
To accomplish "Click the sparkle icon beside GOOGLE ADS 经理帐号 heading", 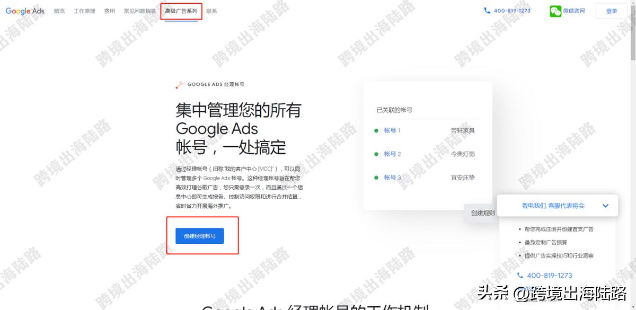I will [x=179, y=84].
